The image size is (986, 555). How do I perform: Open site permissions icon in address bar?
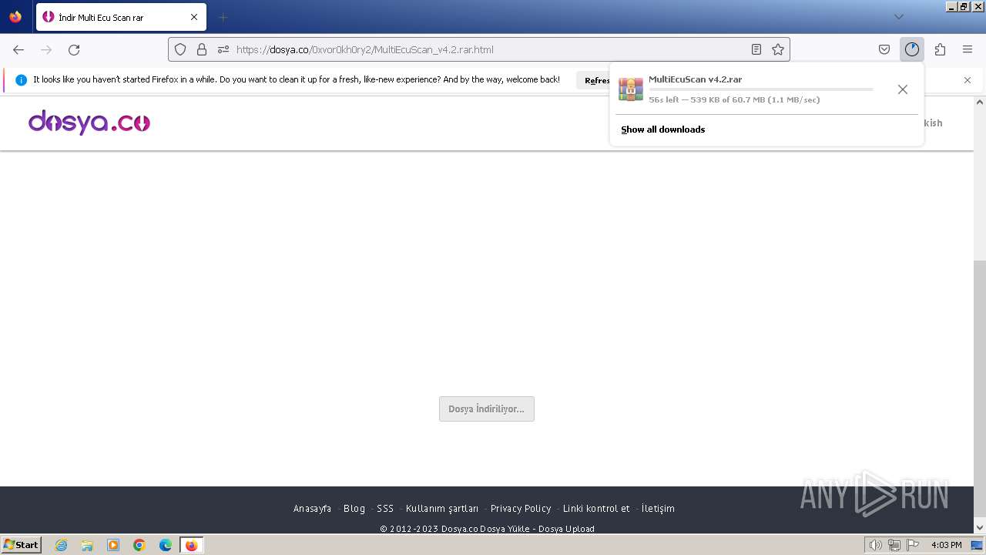223,49
